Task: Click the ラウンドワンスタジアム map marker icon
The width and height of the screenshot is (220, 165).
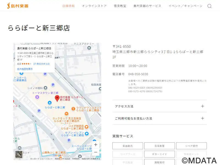Action: pyautogui.click(x=73, y=109)
